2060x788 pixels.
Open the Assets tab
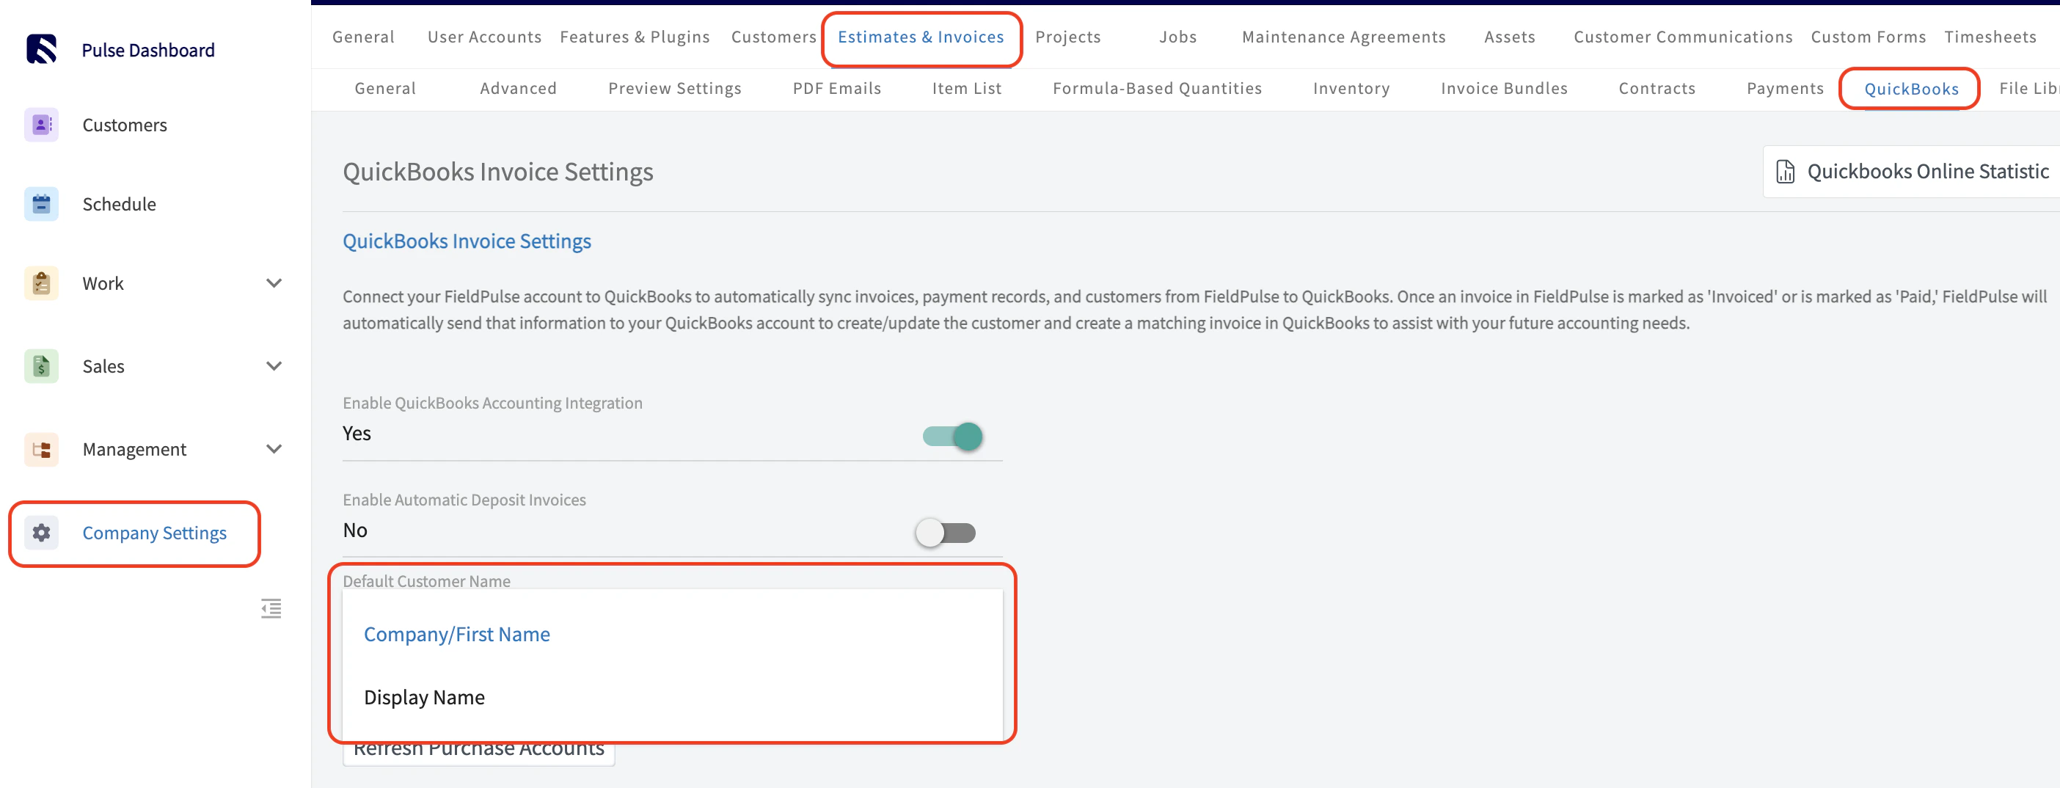click(x=1510, y=37)
